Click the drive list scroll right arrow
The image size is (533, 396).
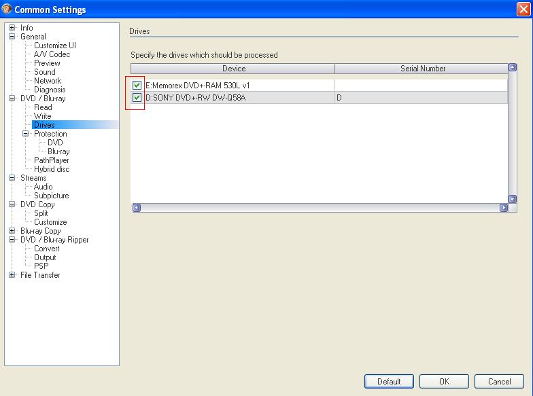(504, 208)
